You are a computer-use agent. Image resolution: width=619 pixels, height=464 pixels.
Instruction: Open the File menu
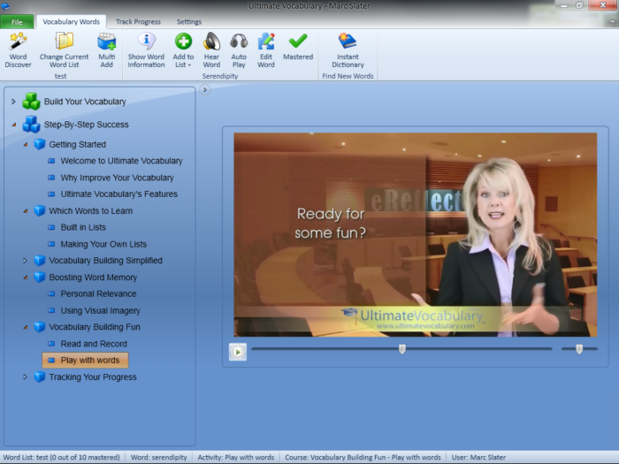tap(17, 22)
